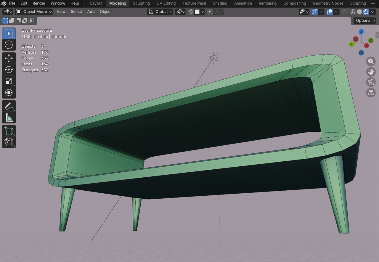Open the Render menu
The height and width of the screenshot is (262, 379).
39,3
